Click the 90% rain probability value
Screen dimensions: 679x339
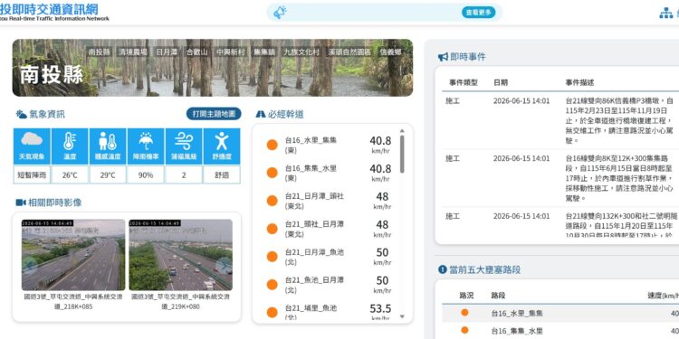coord(146,174)
